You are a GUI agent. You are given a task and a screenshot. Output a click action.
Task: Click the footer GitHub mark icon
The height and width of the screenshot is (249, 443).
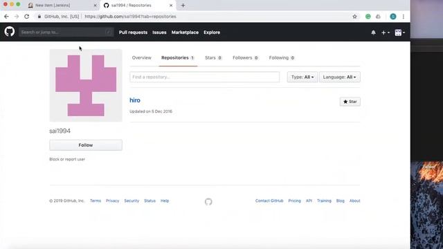208,201
